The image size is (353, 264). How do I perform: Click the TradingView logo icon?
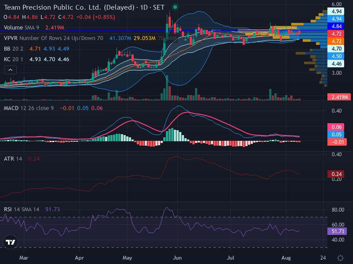click(10, 242)
